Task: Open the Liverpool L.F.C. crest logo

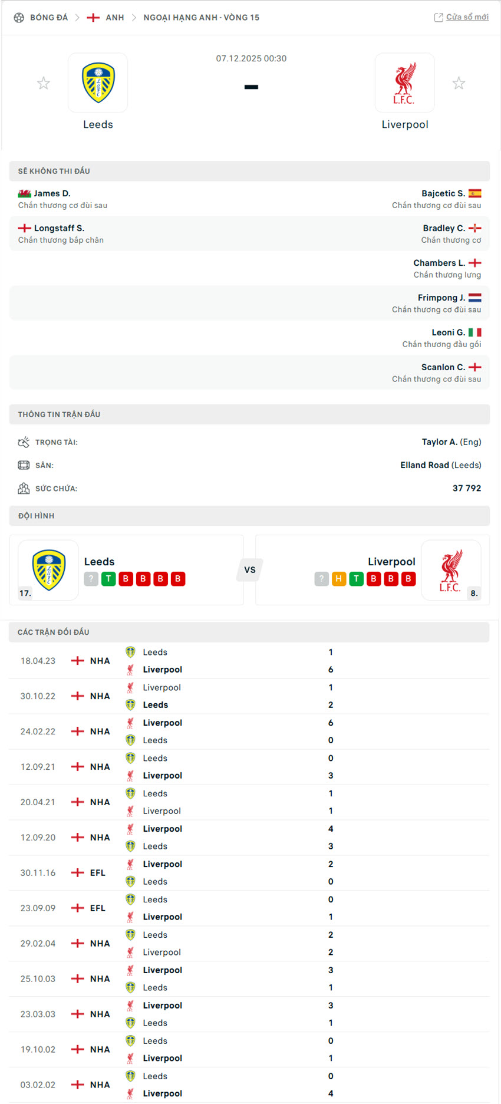Action: (x=405, y=83)
